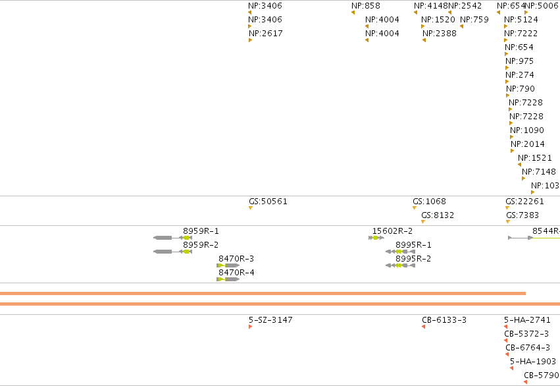Click the 5-HA-1903 insertion label
The height and width of the screenshot is (386, 560).
click(533, 362)
